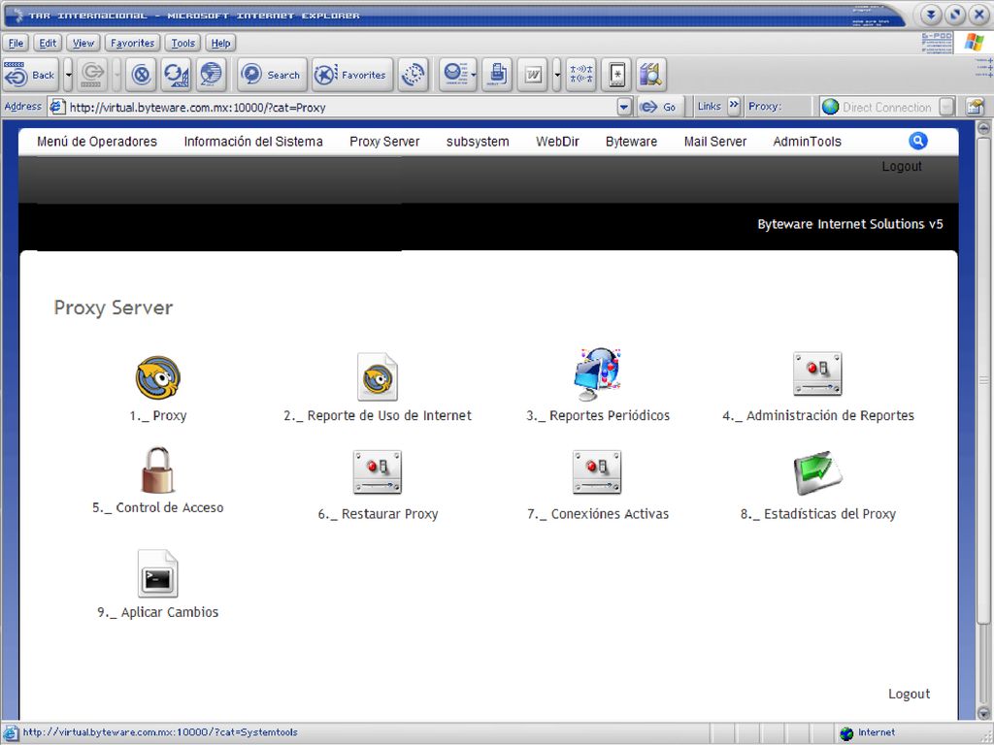The width and height of the screenshot is (994, 745).
Task: Open the Tools menu
Action: coord(183,43)
